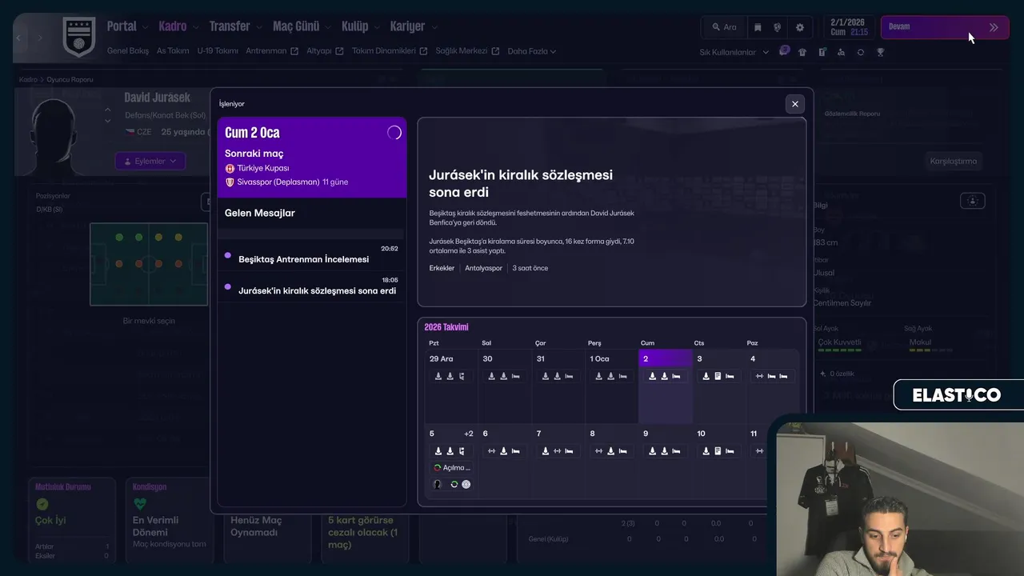Click the report icon on calendar day 3
Image resolution: width=1024 pixels, height=576 pixels.
pyautogui.click(x=718, y=376)
